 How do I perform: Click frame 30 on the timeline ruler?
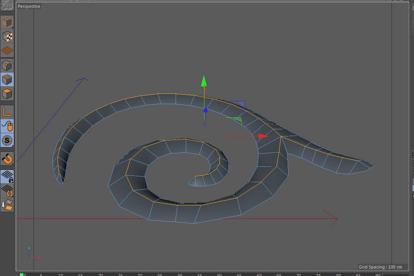pyautogui.click(x=140, y=275)
